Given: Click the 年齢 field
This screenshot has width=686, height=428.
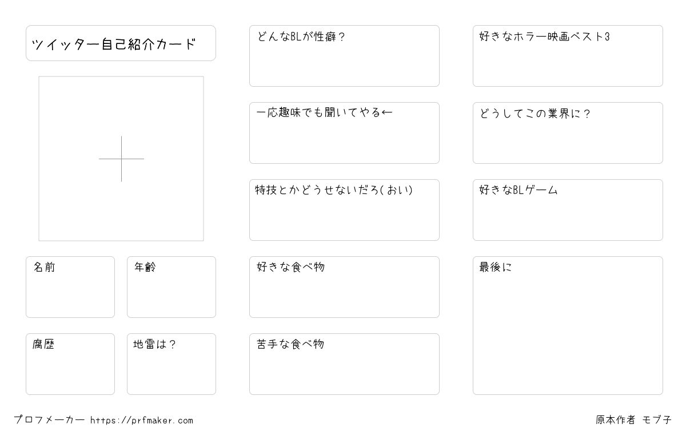Looking at the screenshot, I should [171, 287].
